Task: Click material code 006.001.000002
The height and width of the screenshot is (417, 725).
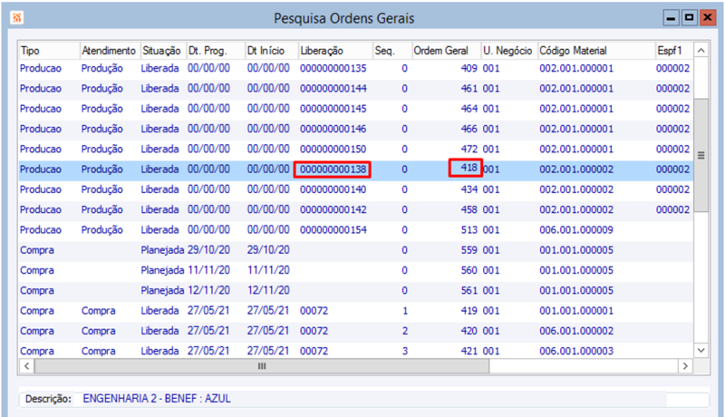Action: pyautogui.click(x=576, y=331)
